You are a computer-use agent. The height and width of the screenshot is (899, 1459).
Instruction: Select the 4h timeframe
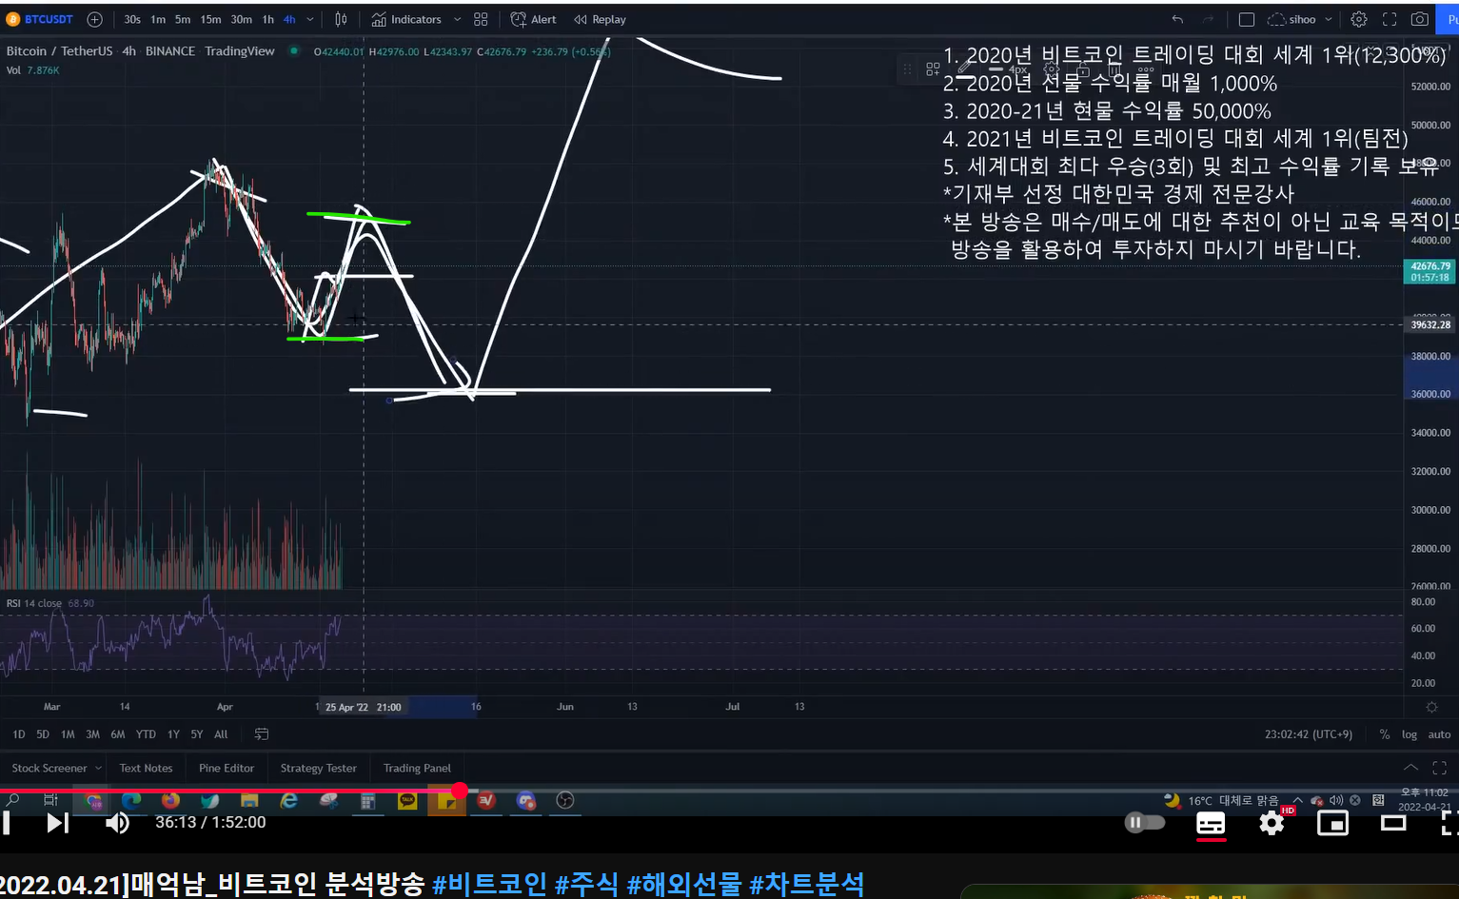289,19
